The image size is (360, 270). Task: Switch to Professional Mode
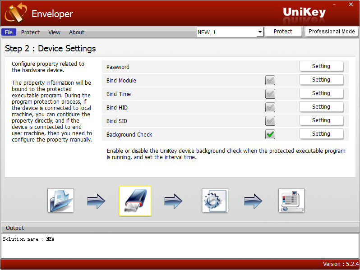332,32
